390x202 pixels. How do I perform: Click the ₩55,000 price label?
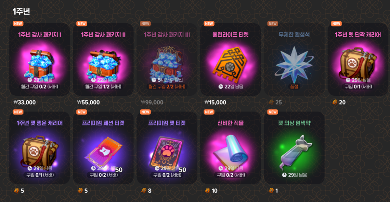point(88,102)
